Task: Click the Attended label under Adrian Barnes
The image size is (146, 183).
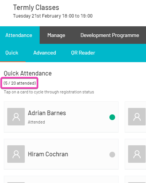Action: [x=36, y=122]
